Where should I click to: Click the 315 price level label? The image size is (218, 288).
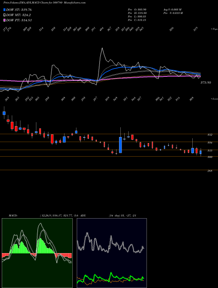click(210, 151)
